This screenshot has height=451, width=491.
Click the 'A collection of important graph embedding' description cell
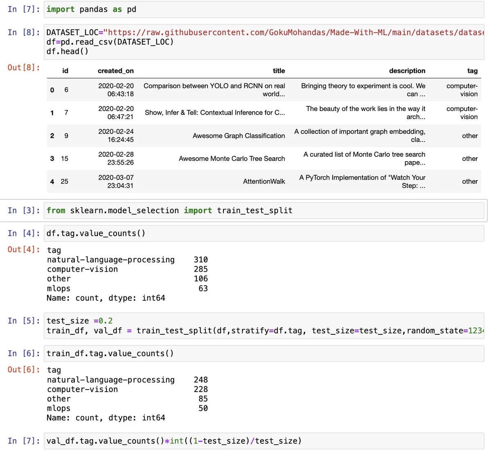click(360, 135)
